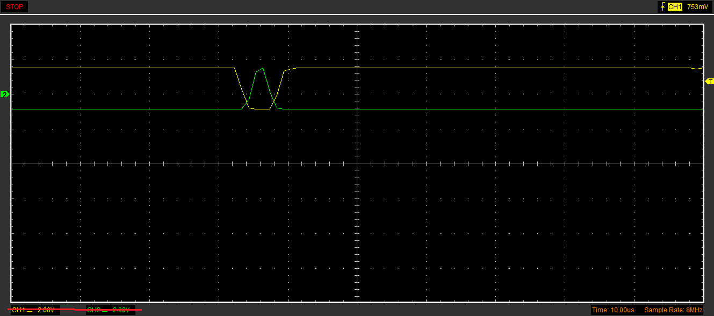Image resolution: width=714 pixels, height=316 pixels.
Task: Click the 753mV trigger level value
Action: [697, 7]
